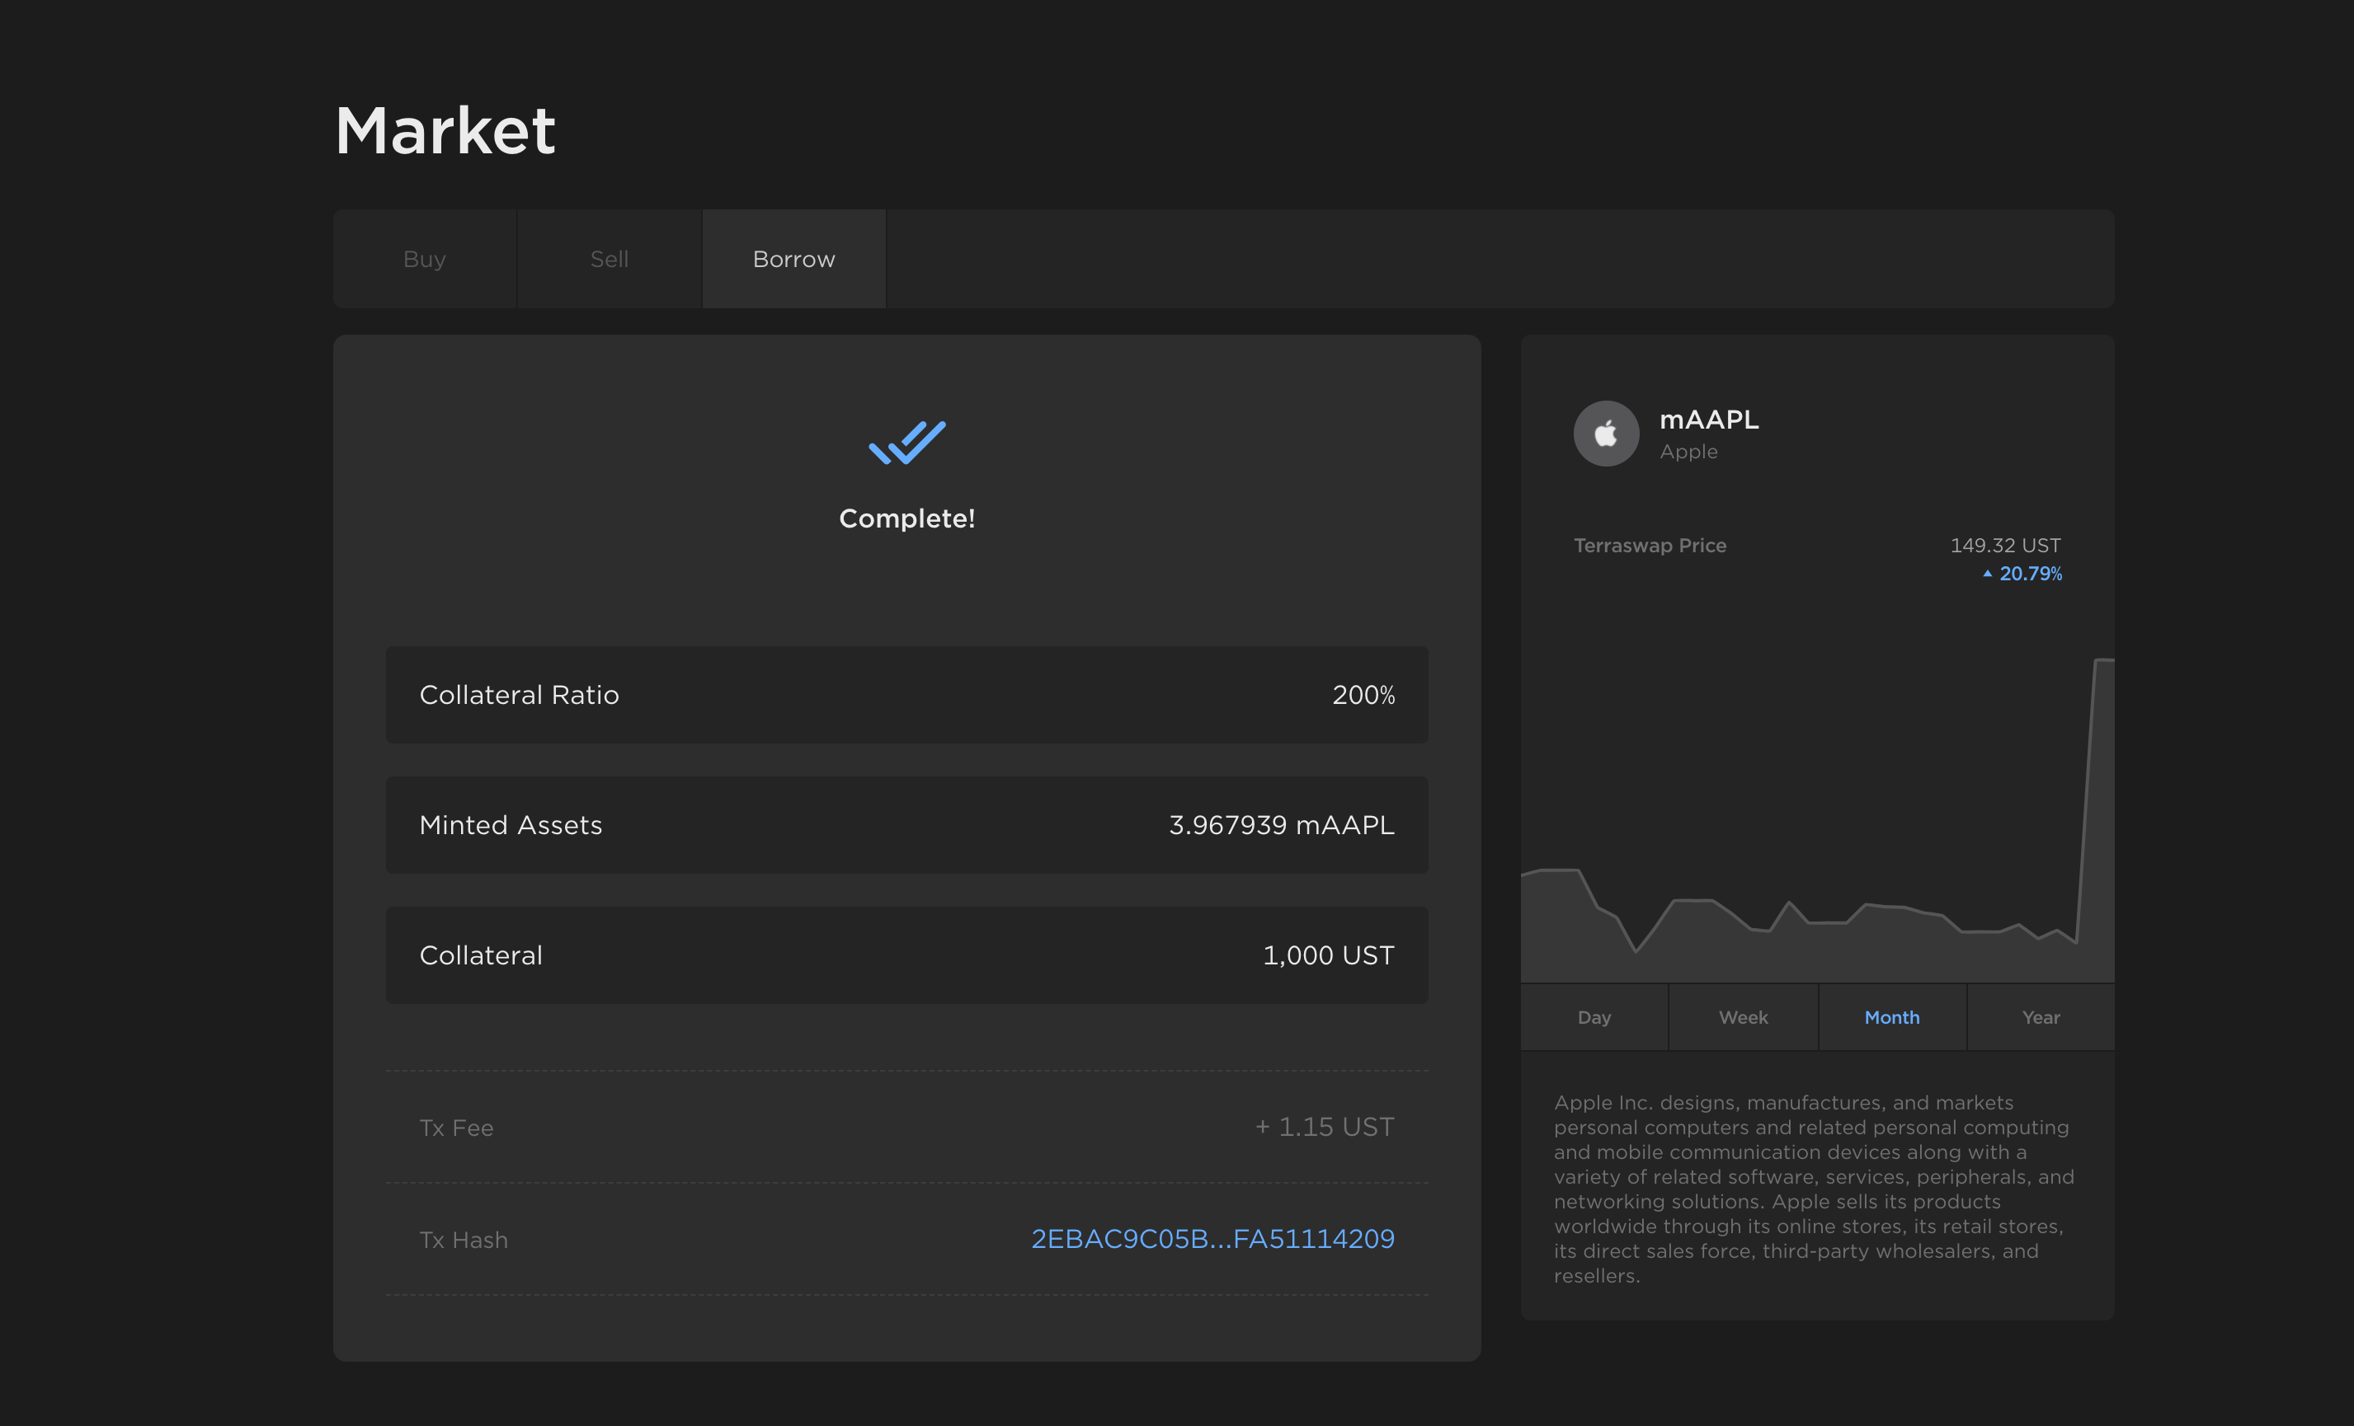Screen dimensions: 2354x1426
Task: Click the 20.79% price change
Action: [2030, 574]
